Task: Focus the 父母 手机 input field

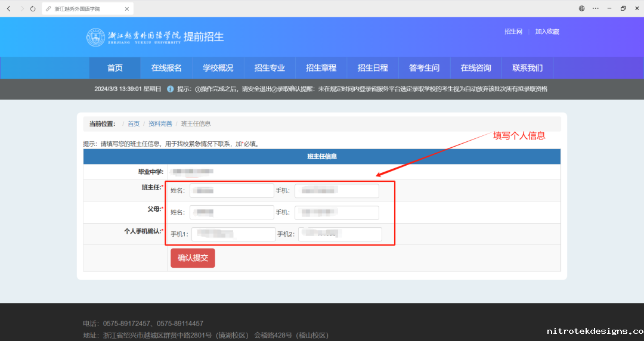Action: [337, 212]
